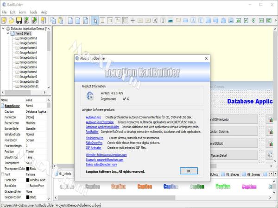Select the gray T text tool
The image size is (278, 208).
coord(163,20)
